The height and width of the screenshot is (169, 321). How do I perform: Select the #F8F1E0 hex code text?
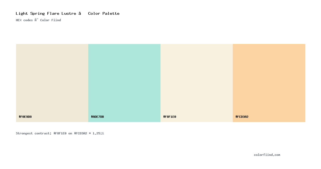pyautogui.click(x=170, y=117)
